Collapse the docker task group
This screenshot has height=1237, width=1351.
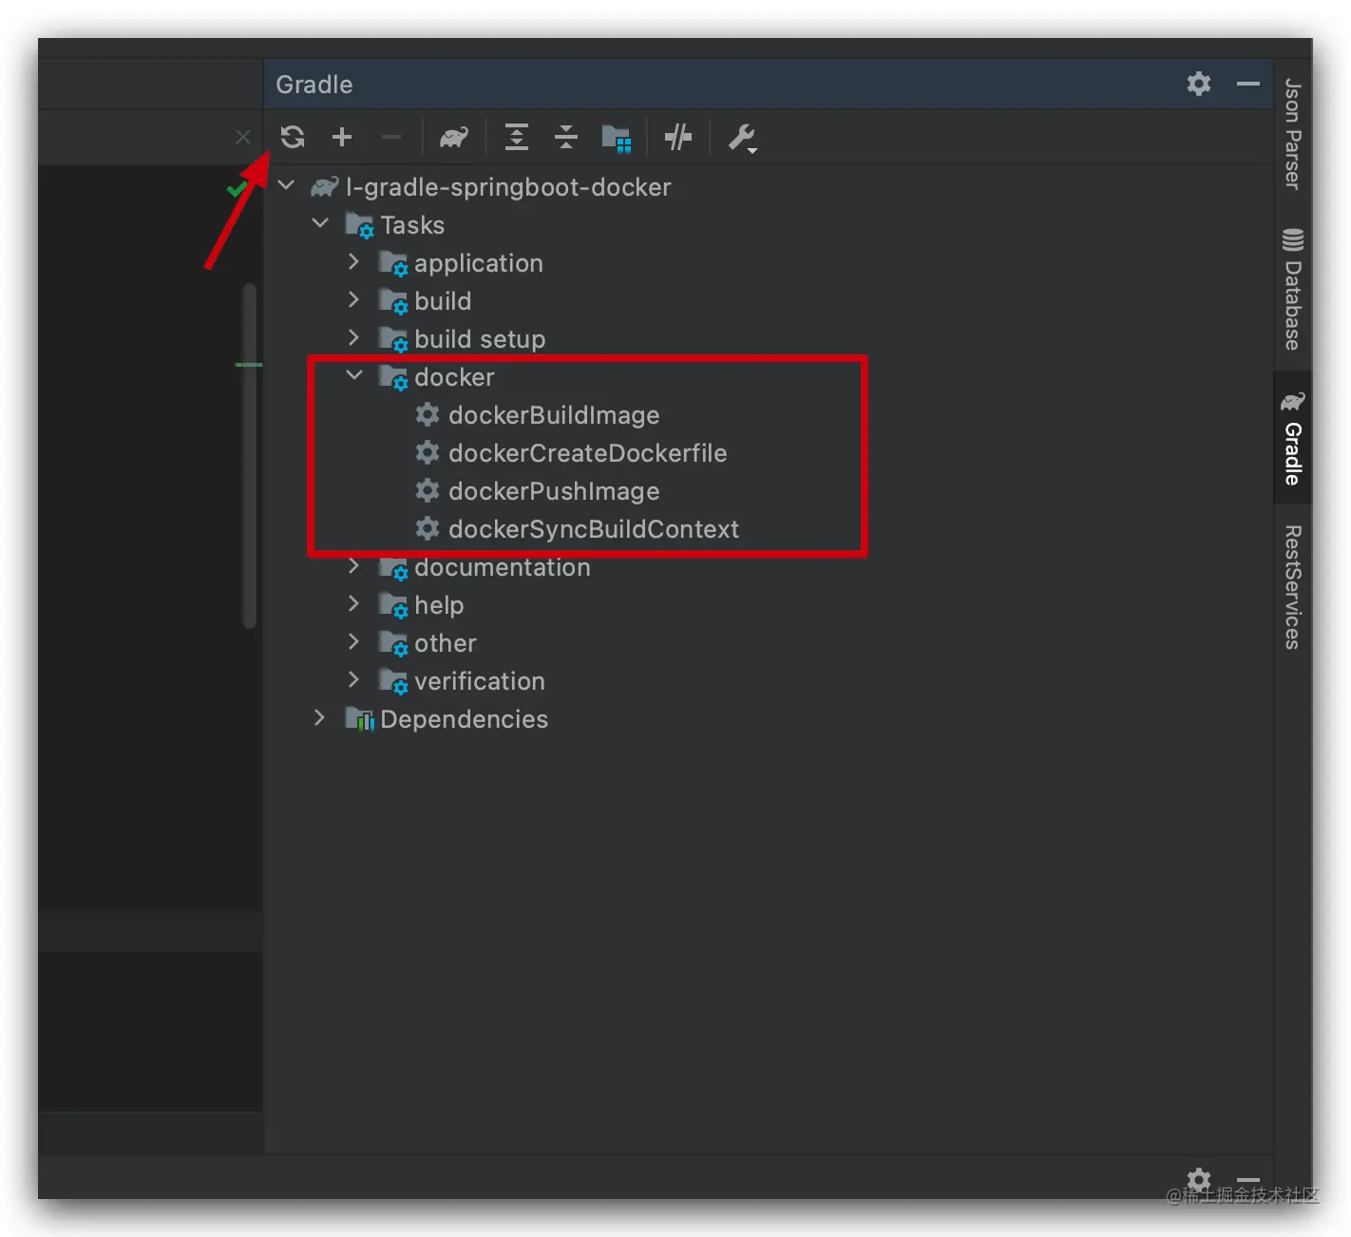354,375
